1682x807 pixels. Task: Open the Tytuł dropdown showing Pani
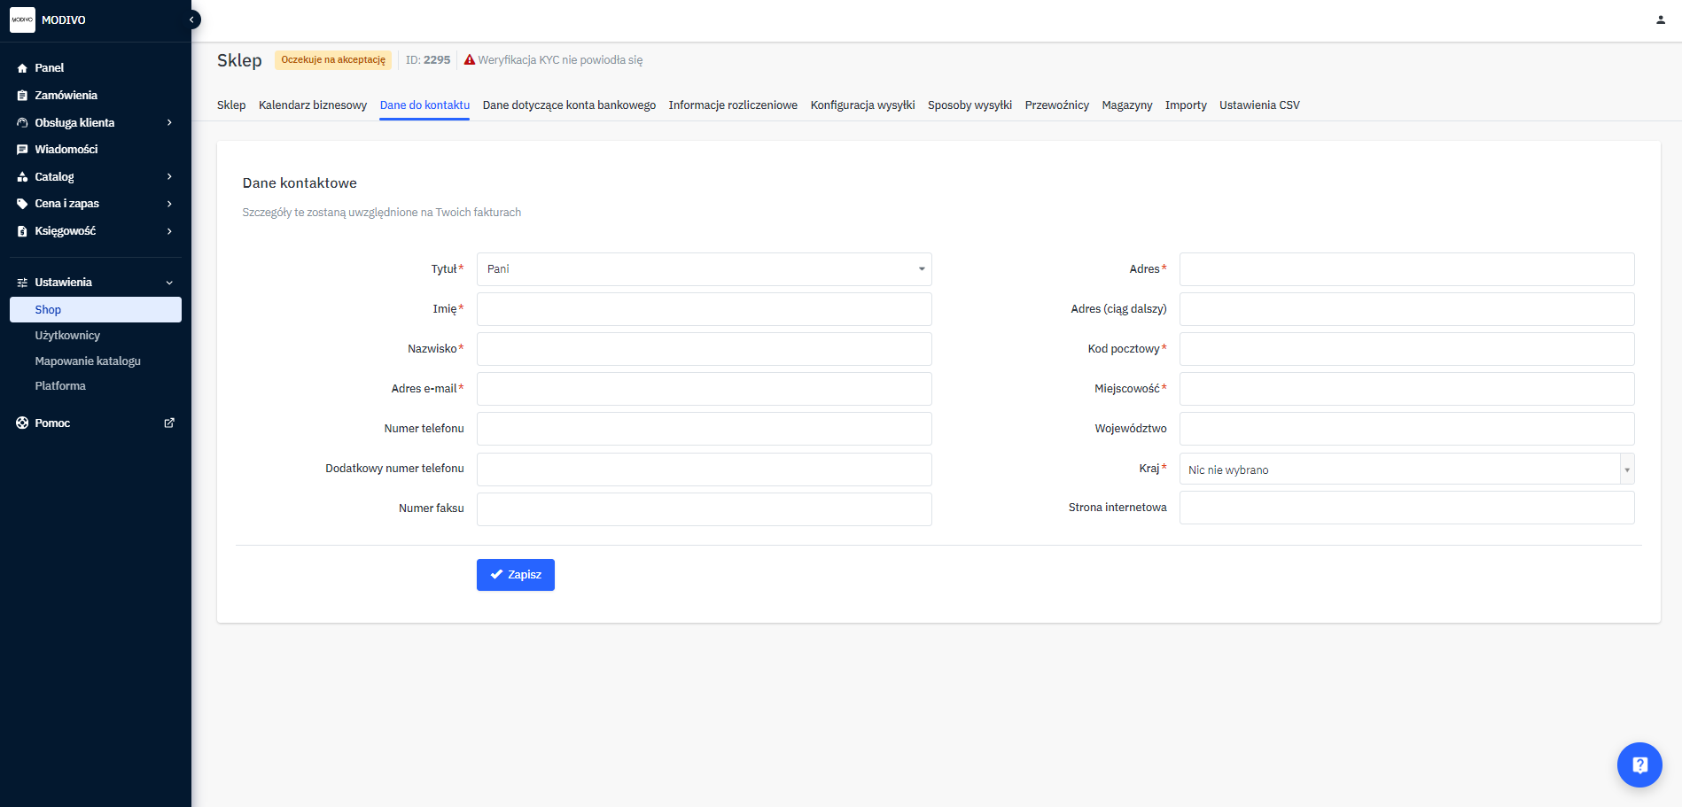[704, 269]
